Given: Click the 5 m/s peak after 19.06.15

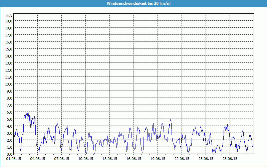Looking at the screenshot, I should point(171,119).
